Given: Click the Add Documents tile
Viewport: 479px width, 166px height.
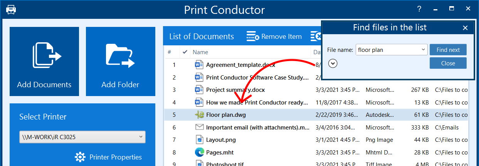Looking at the screenshot, I should pos(44,61).
